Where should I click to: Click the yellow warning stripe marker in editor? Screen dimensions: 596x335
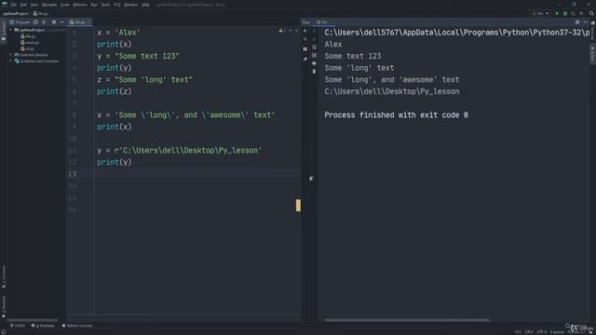pos(298,206)
